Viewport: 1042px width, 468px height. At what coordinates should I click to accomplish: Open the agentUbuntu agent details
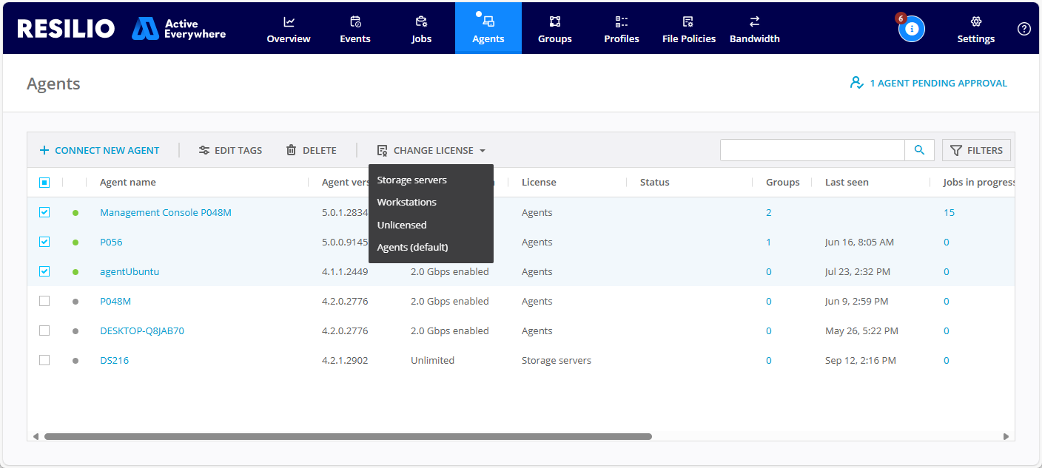(x=130, y=271)
